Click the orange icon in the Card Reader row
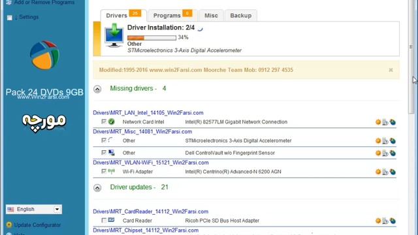The height and width of the screenshot is (235, 418). coord(378,221)
